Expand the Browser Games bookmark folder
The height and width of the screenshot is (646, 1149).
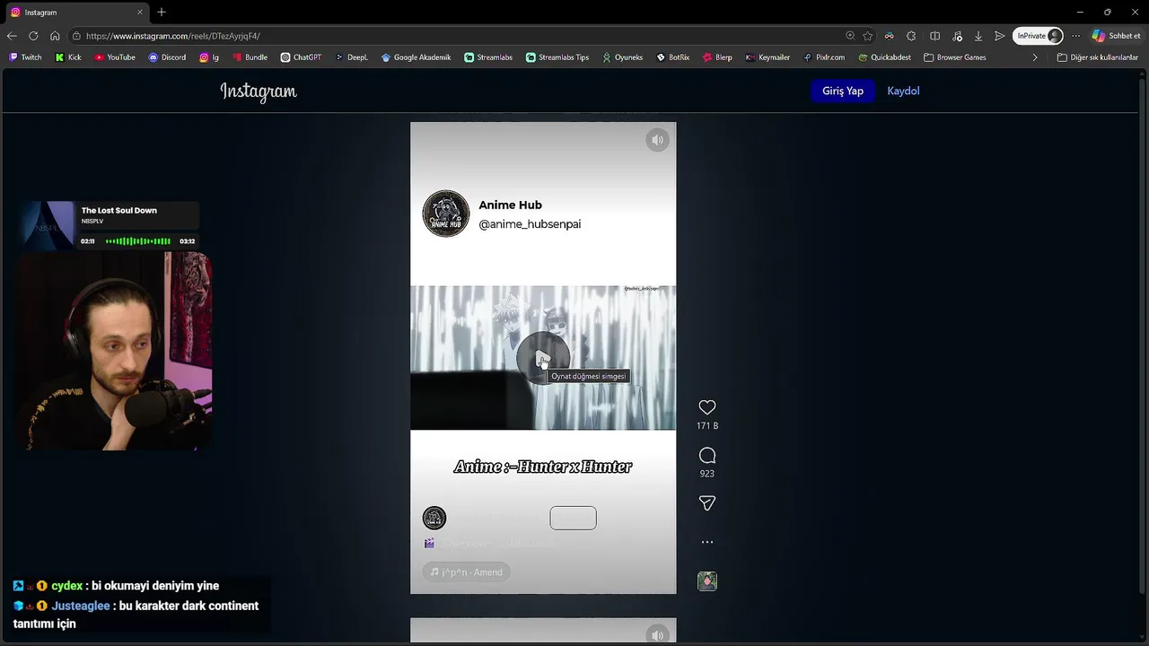coord(955,57)
